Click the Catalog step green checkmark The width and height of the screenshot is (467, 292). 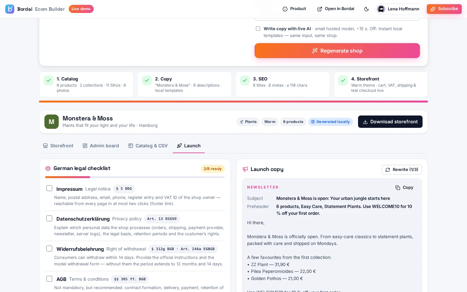[x=49, y=80]
